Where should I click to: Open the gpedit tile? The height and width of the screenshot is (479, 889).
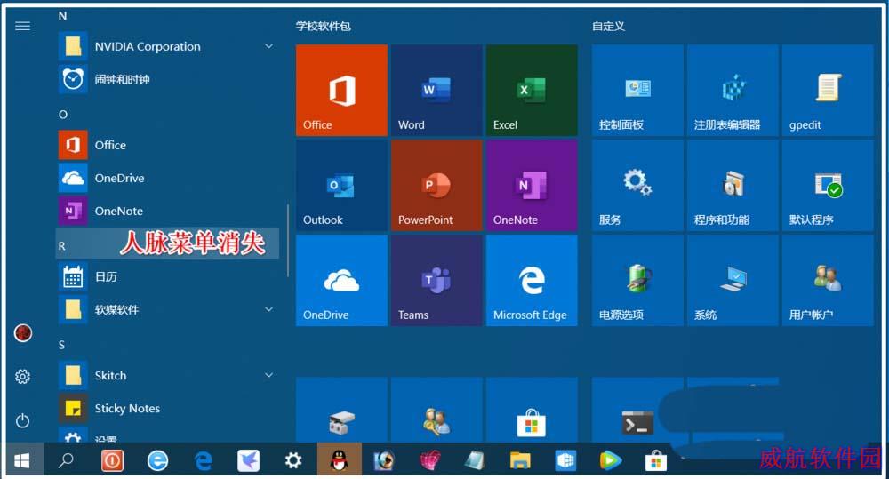click(x=828, y=90)
